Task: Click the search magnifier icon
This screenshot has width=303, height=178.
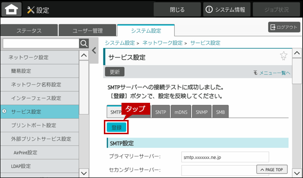Action: pyautogui.click(x=84, y=44)
